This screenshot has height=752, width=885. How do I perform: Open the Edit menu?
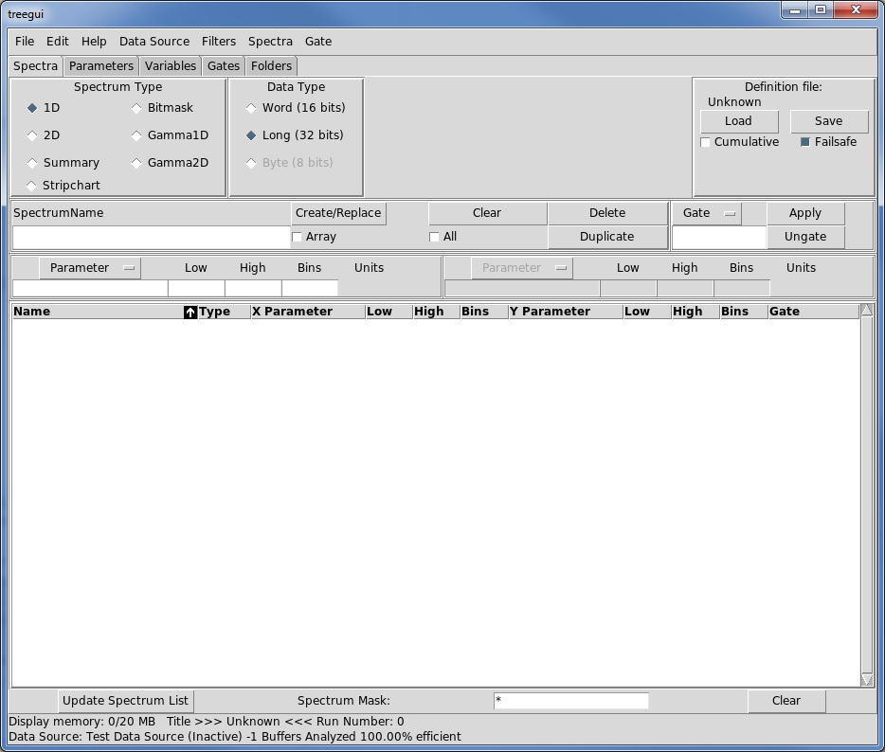coord(58,41)
